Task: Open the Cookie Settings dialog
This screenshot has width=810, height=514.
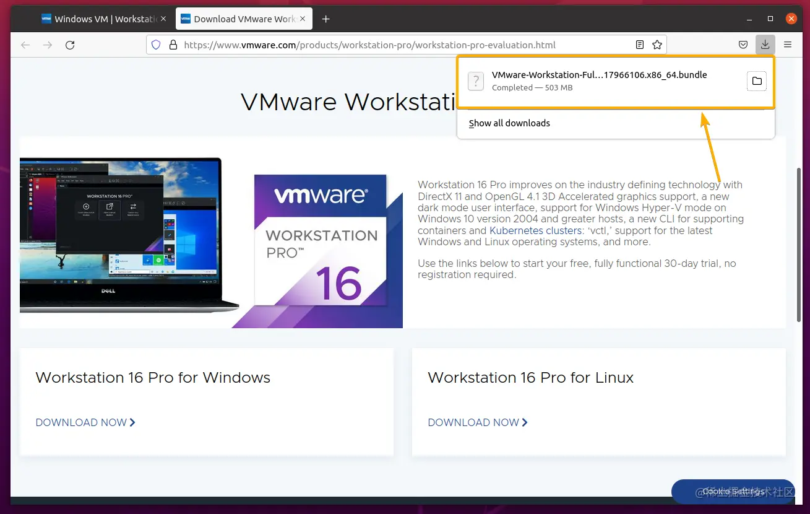Action: click(x=733, y=491)
